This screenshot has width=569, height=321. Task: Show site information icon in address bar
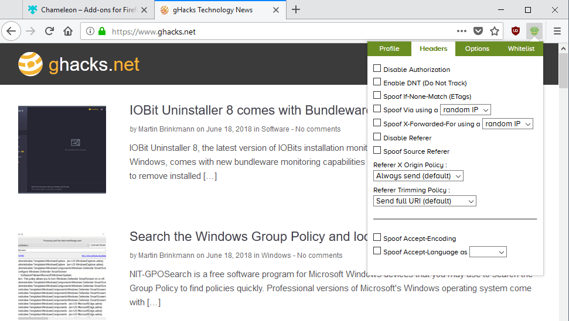tap(90, 31)
